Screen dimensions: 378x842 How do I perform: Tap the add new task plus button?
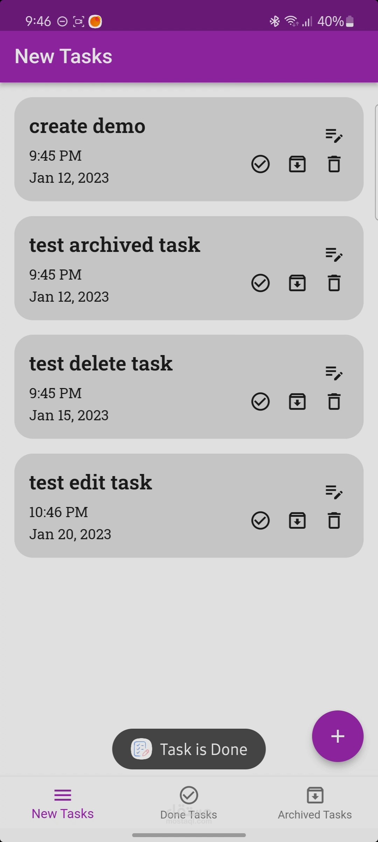pyautogui.click(x=337, y=736)
